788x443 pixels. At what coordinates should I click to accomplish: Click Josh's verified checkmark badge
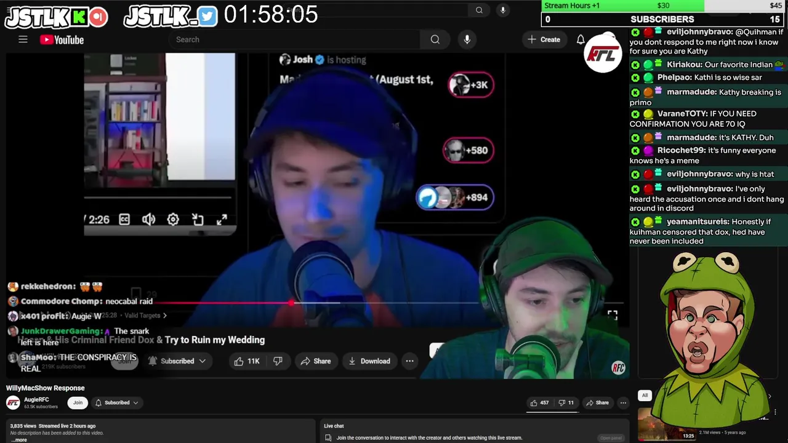(x=320, y=60)
